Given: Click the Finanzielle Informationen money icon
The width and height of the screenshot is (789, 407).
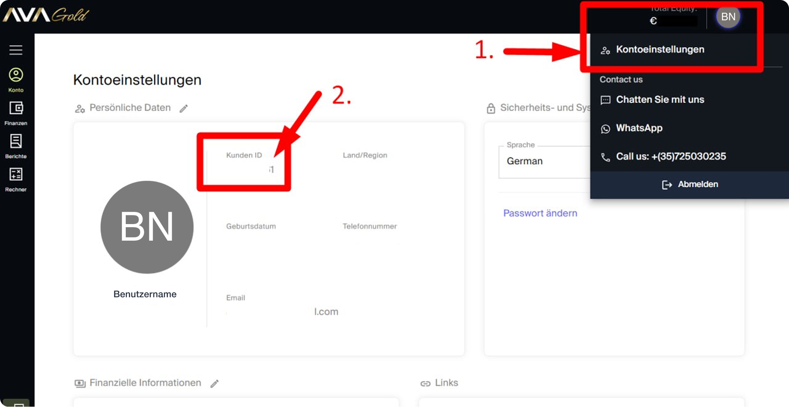Looking at the screenshot, I should 80,384.
